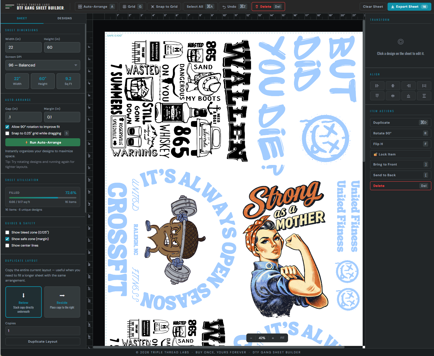Click Delete in the Item Actions panel

click(x=401, y=186)
